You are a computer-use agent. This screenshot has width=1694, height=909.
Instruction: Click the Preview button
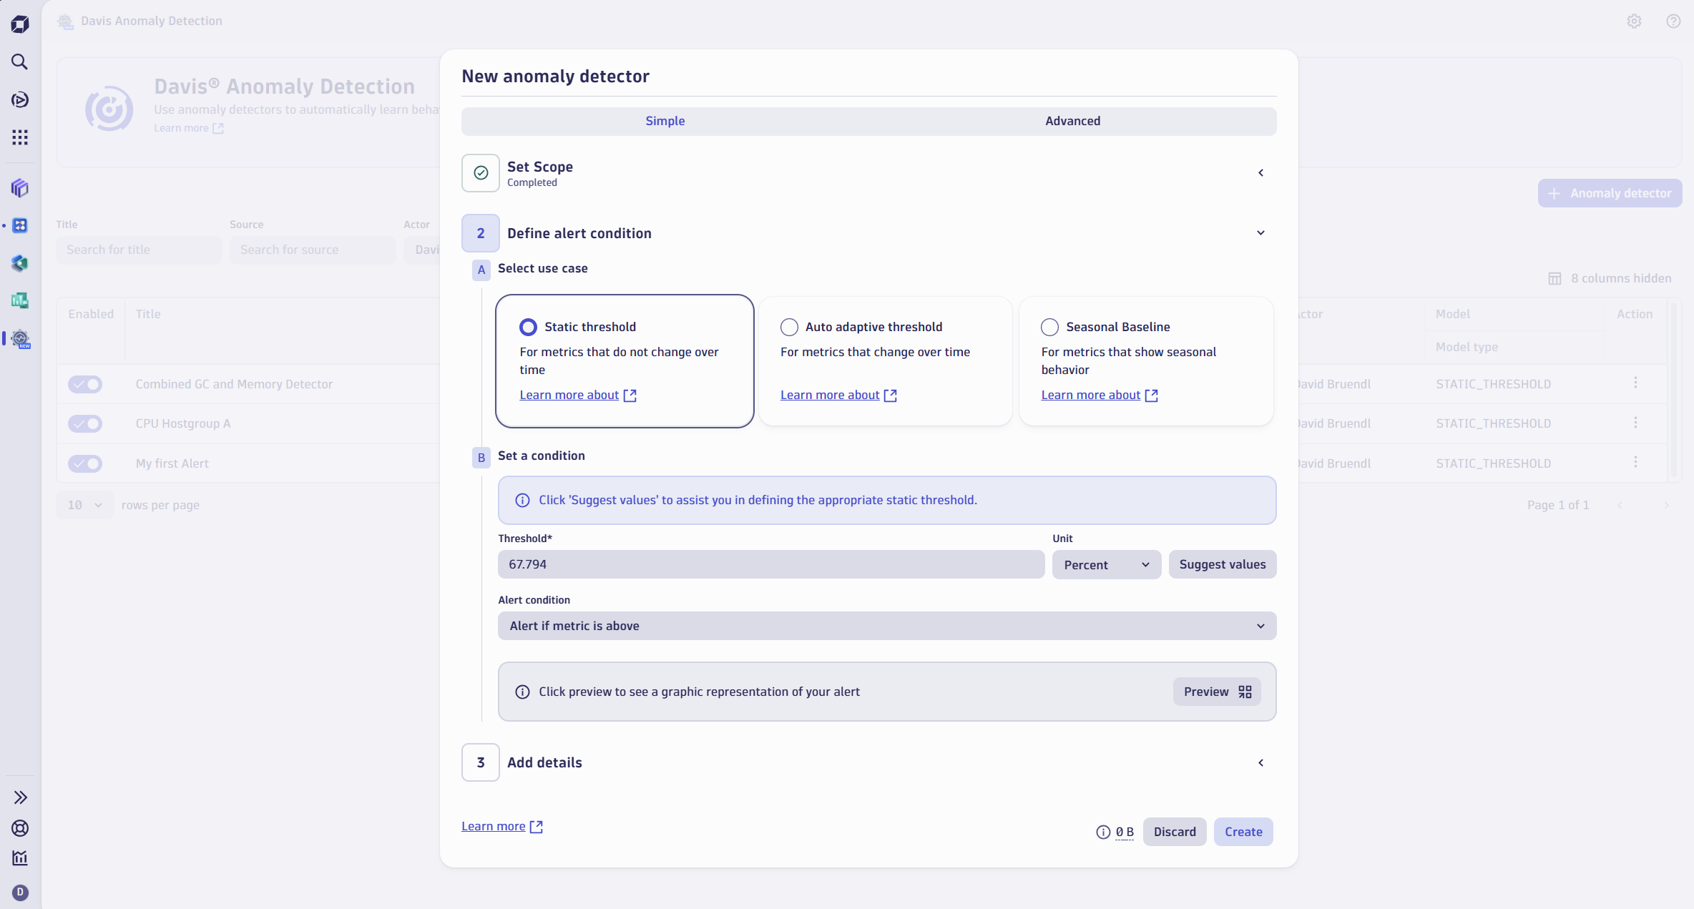point(1217,692)
